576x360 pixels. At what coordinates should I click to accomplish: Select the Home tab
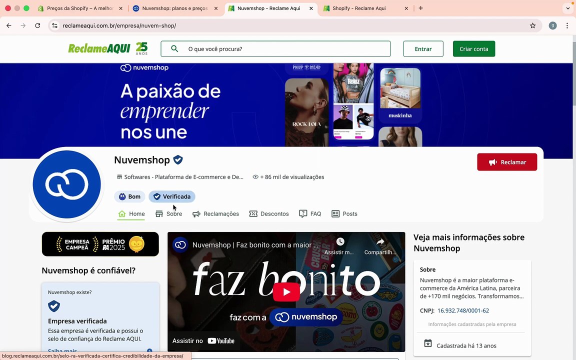pos(131,214)
